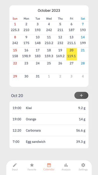Open the Orange 14 g entry
98x175 pixels.
(x=49, y=119)
